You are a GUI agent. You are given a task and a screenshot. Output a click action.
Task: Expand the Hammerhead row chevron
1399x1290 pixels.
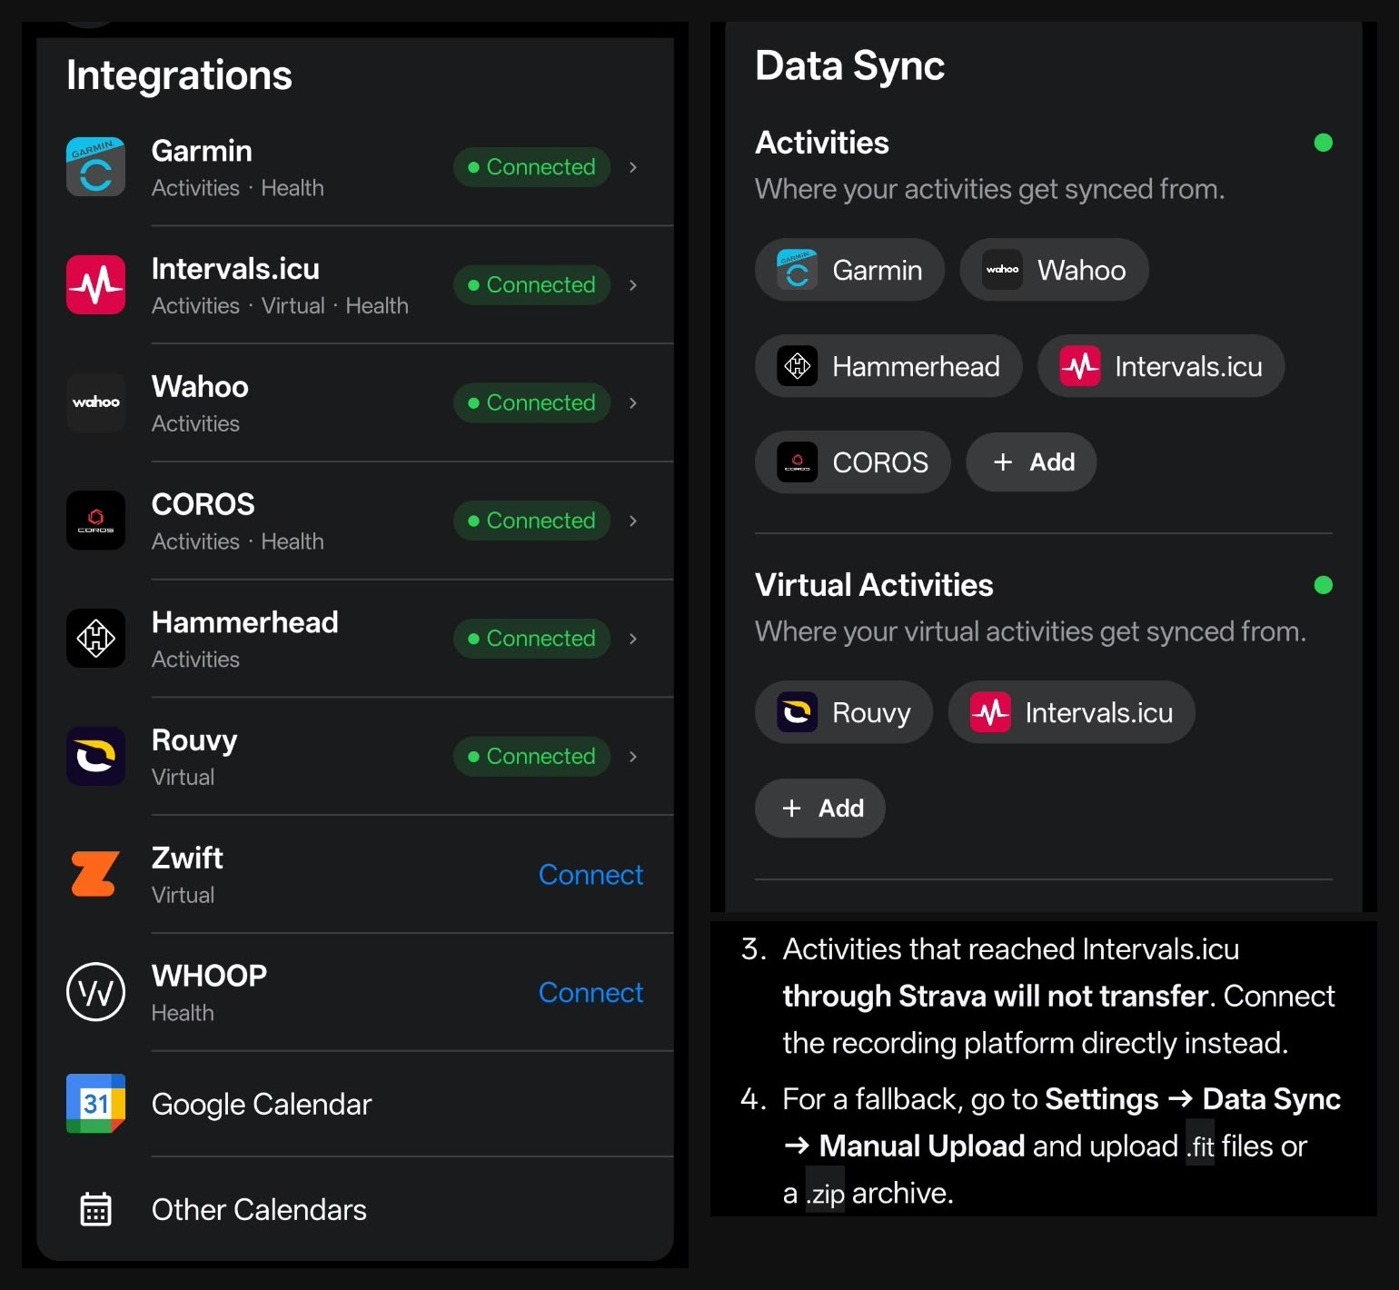coord(633,639)
